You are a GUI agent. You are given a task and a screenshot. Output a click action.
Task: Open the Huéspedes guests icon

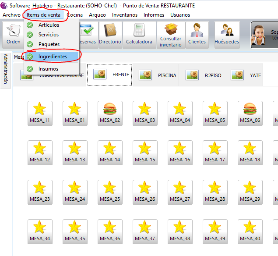pos(227,35)
